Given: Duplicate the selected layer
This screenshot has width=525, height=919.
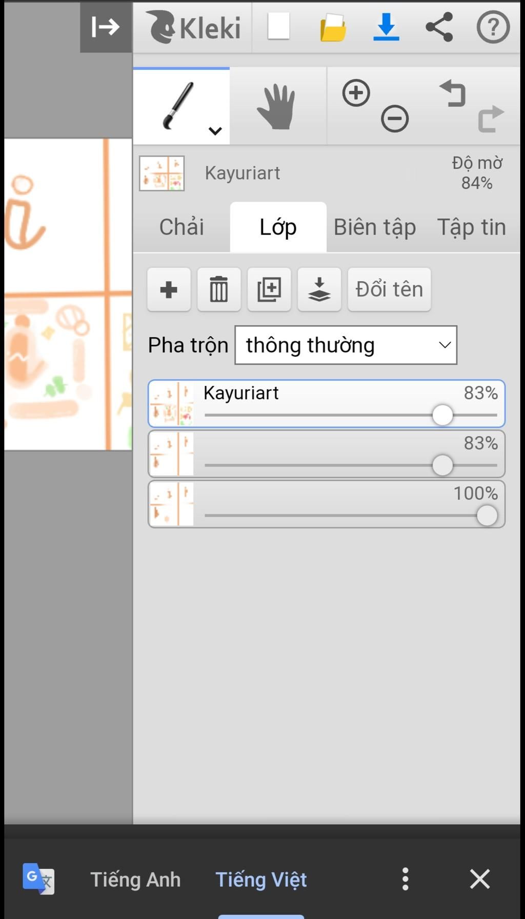Looking at the screenshot, I should click(269, 289).
